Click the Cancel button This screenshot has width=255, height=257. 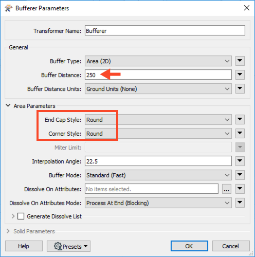pyautogui.click(x=231, y=246)
